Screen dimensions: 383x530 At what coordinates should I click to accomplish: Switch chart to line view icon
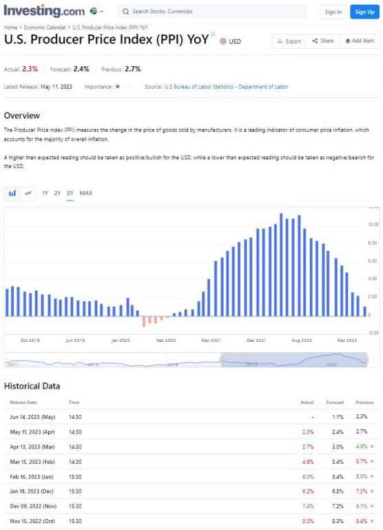pos(28,194)
